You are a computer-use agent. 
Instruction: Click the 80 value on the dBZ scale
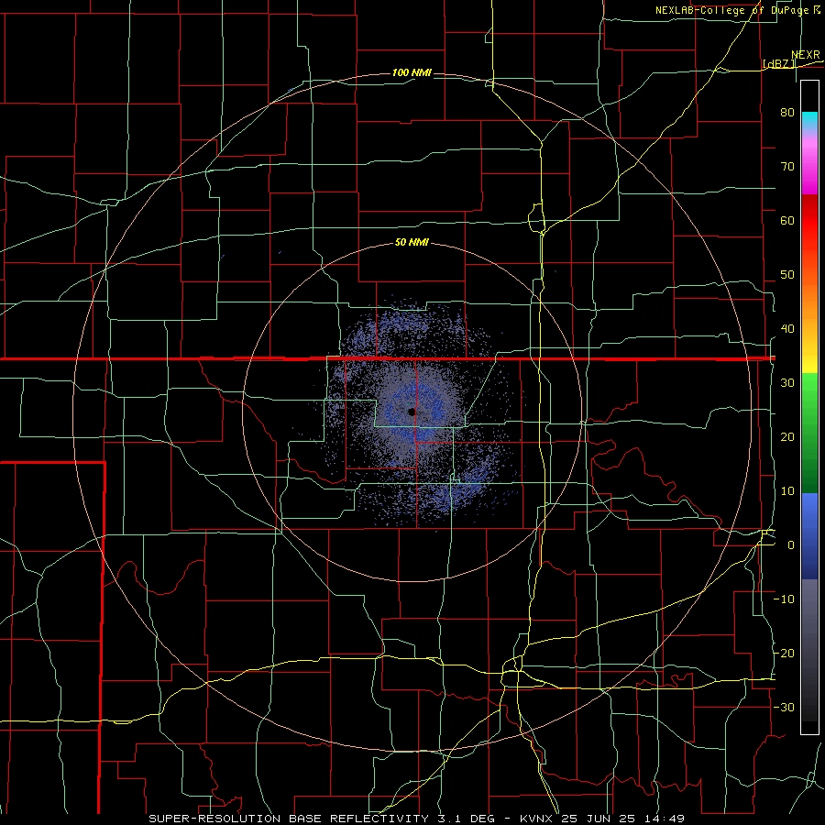[787, 113]
